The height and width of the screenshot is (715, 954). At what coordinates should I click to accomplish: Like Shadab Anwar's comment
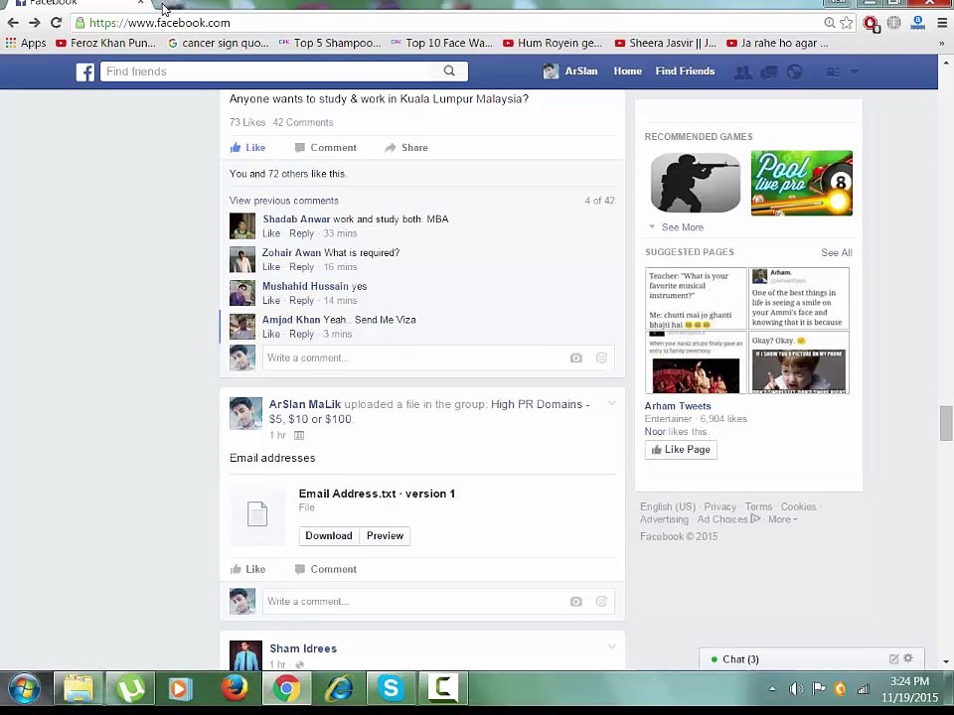[x=271, y=233]
